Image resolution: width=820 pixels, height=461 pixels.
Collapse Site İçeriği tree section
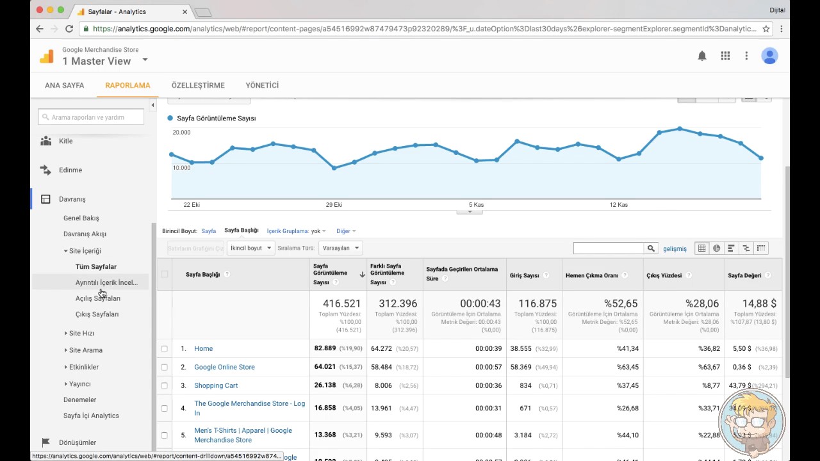coord(66,251)
